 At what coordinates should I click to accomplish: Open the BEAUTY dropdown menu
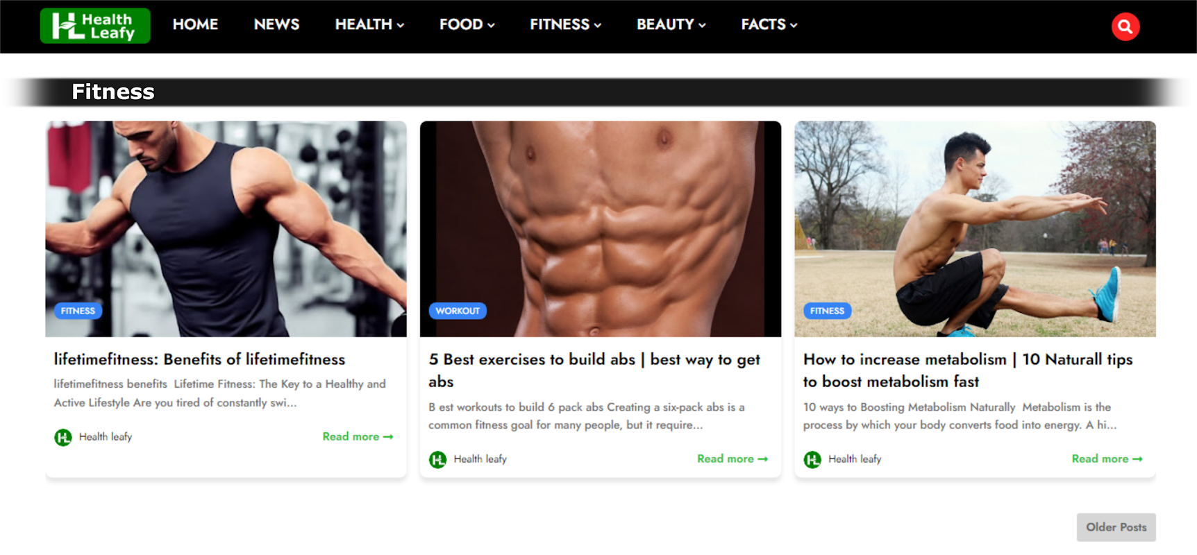click(x=671, y=24)
